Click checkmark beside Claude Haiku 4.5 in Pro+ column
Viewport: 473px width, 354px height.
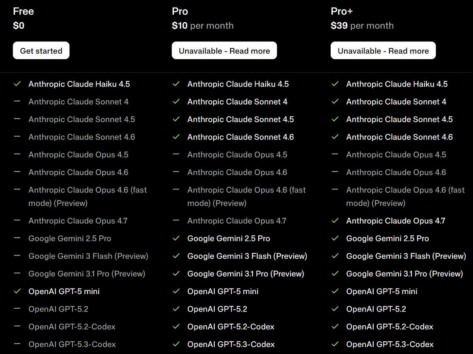(335, 84)
